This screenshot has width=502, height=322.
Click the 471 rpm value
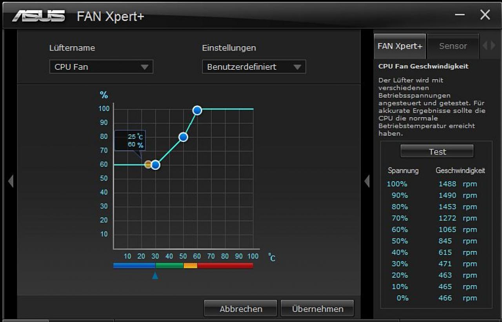point(458,264)
